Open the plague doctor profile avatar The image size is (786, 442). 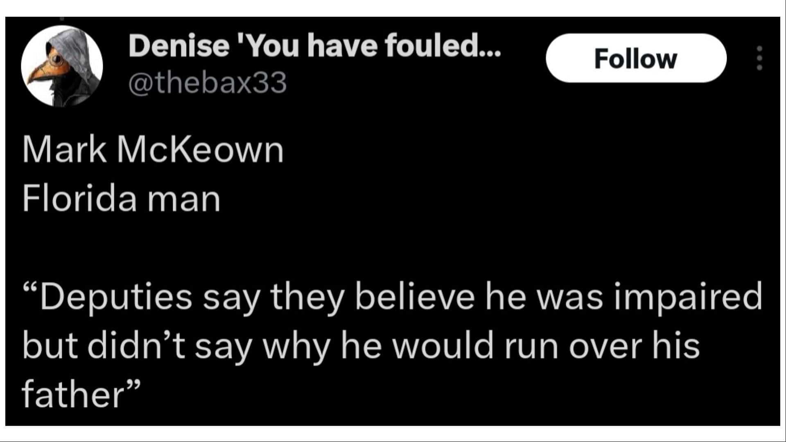(x=62, y=66)
